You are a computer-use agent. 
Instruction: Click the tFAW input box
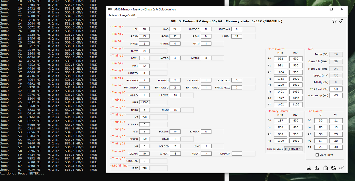(144, 51)
